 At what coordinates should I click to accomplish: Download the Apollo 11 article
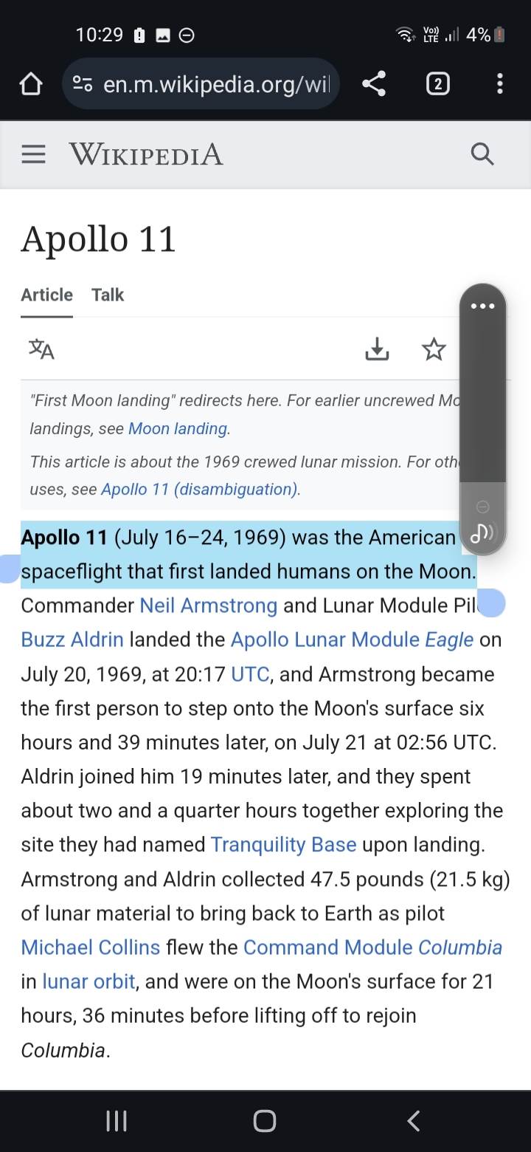pyautogui.click(x=377, y=349)
